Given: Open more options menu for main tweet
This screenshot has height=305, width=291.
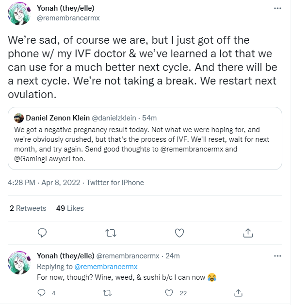Looking at the screenshot, I should (277, 8).
